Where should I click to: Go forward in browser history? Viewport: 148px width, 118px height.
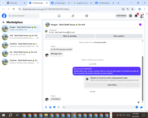[x=8, y=9]
